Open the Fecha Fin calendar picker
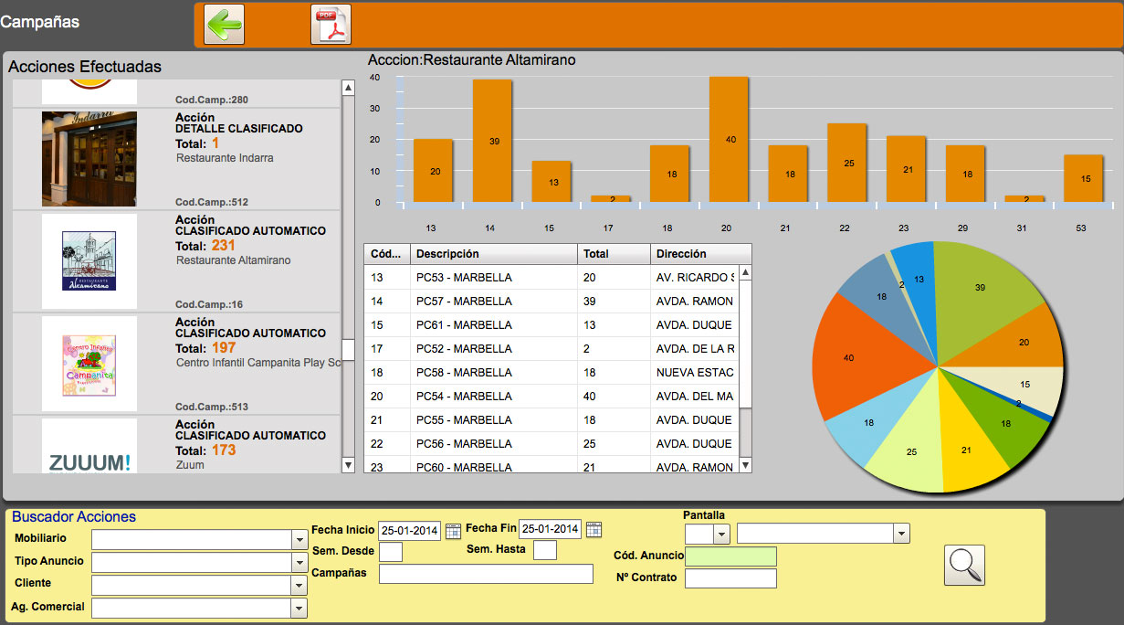The height and width of the screenshot is (625, 1124). tap(594, 530)
